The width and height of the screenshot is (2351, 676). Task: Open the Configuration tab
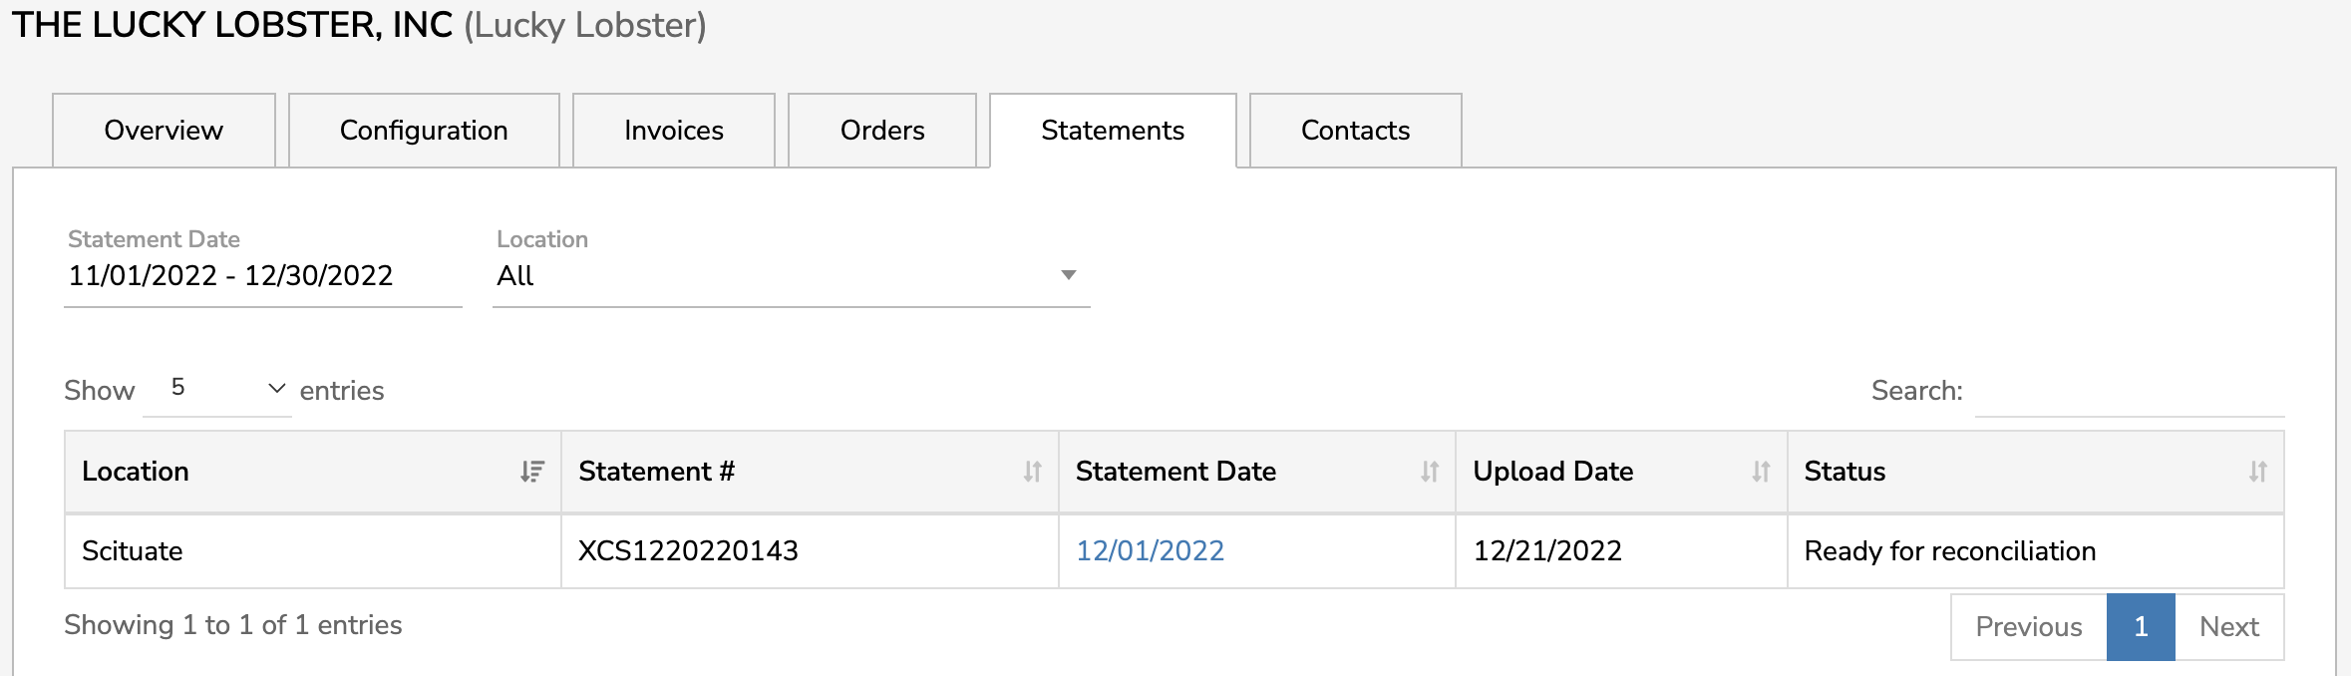point(424,130)
